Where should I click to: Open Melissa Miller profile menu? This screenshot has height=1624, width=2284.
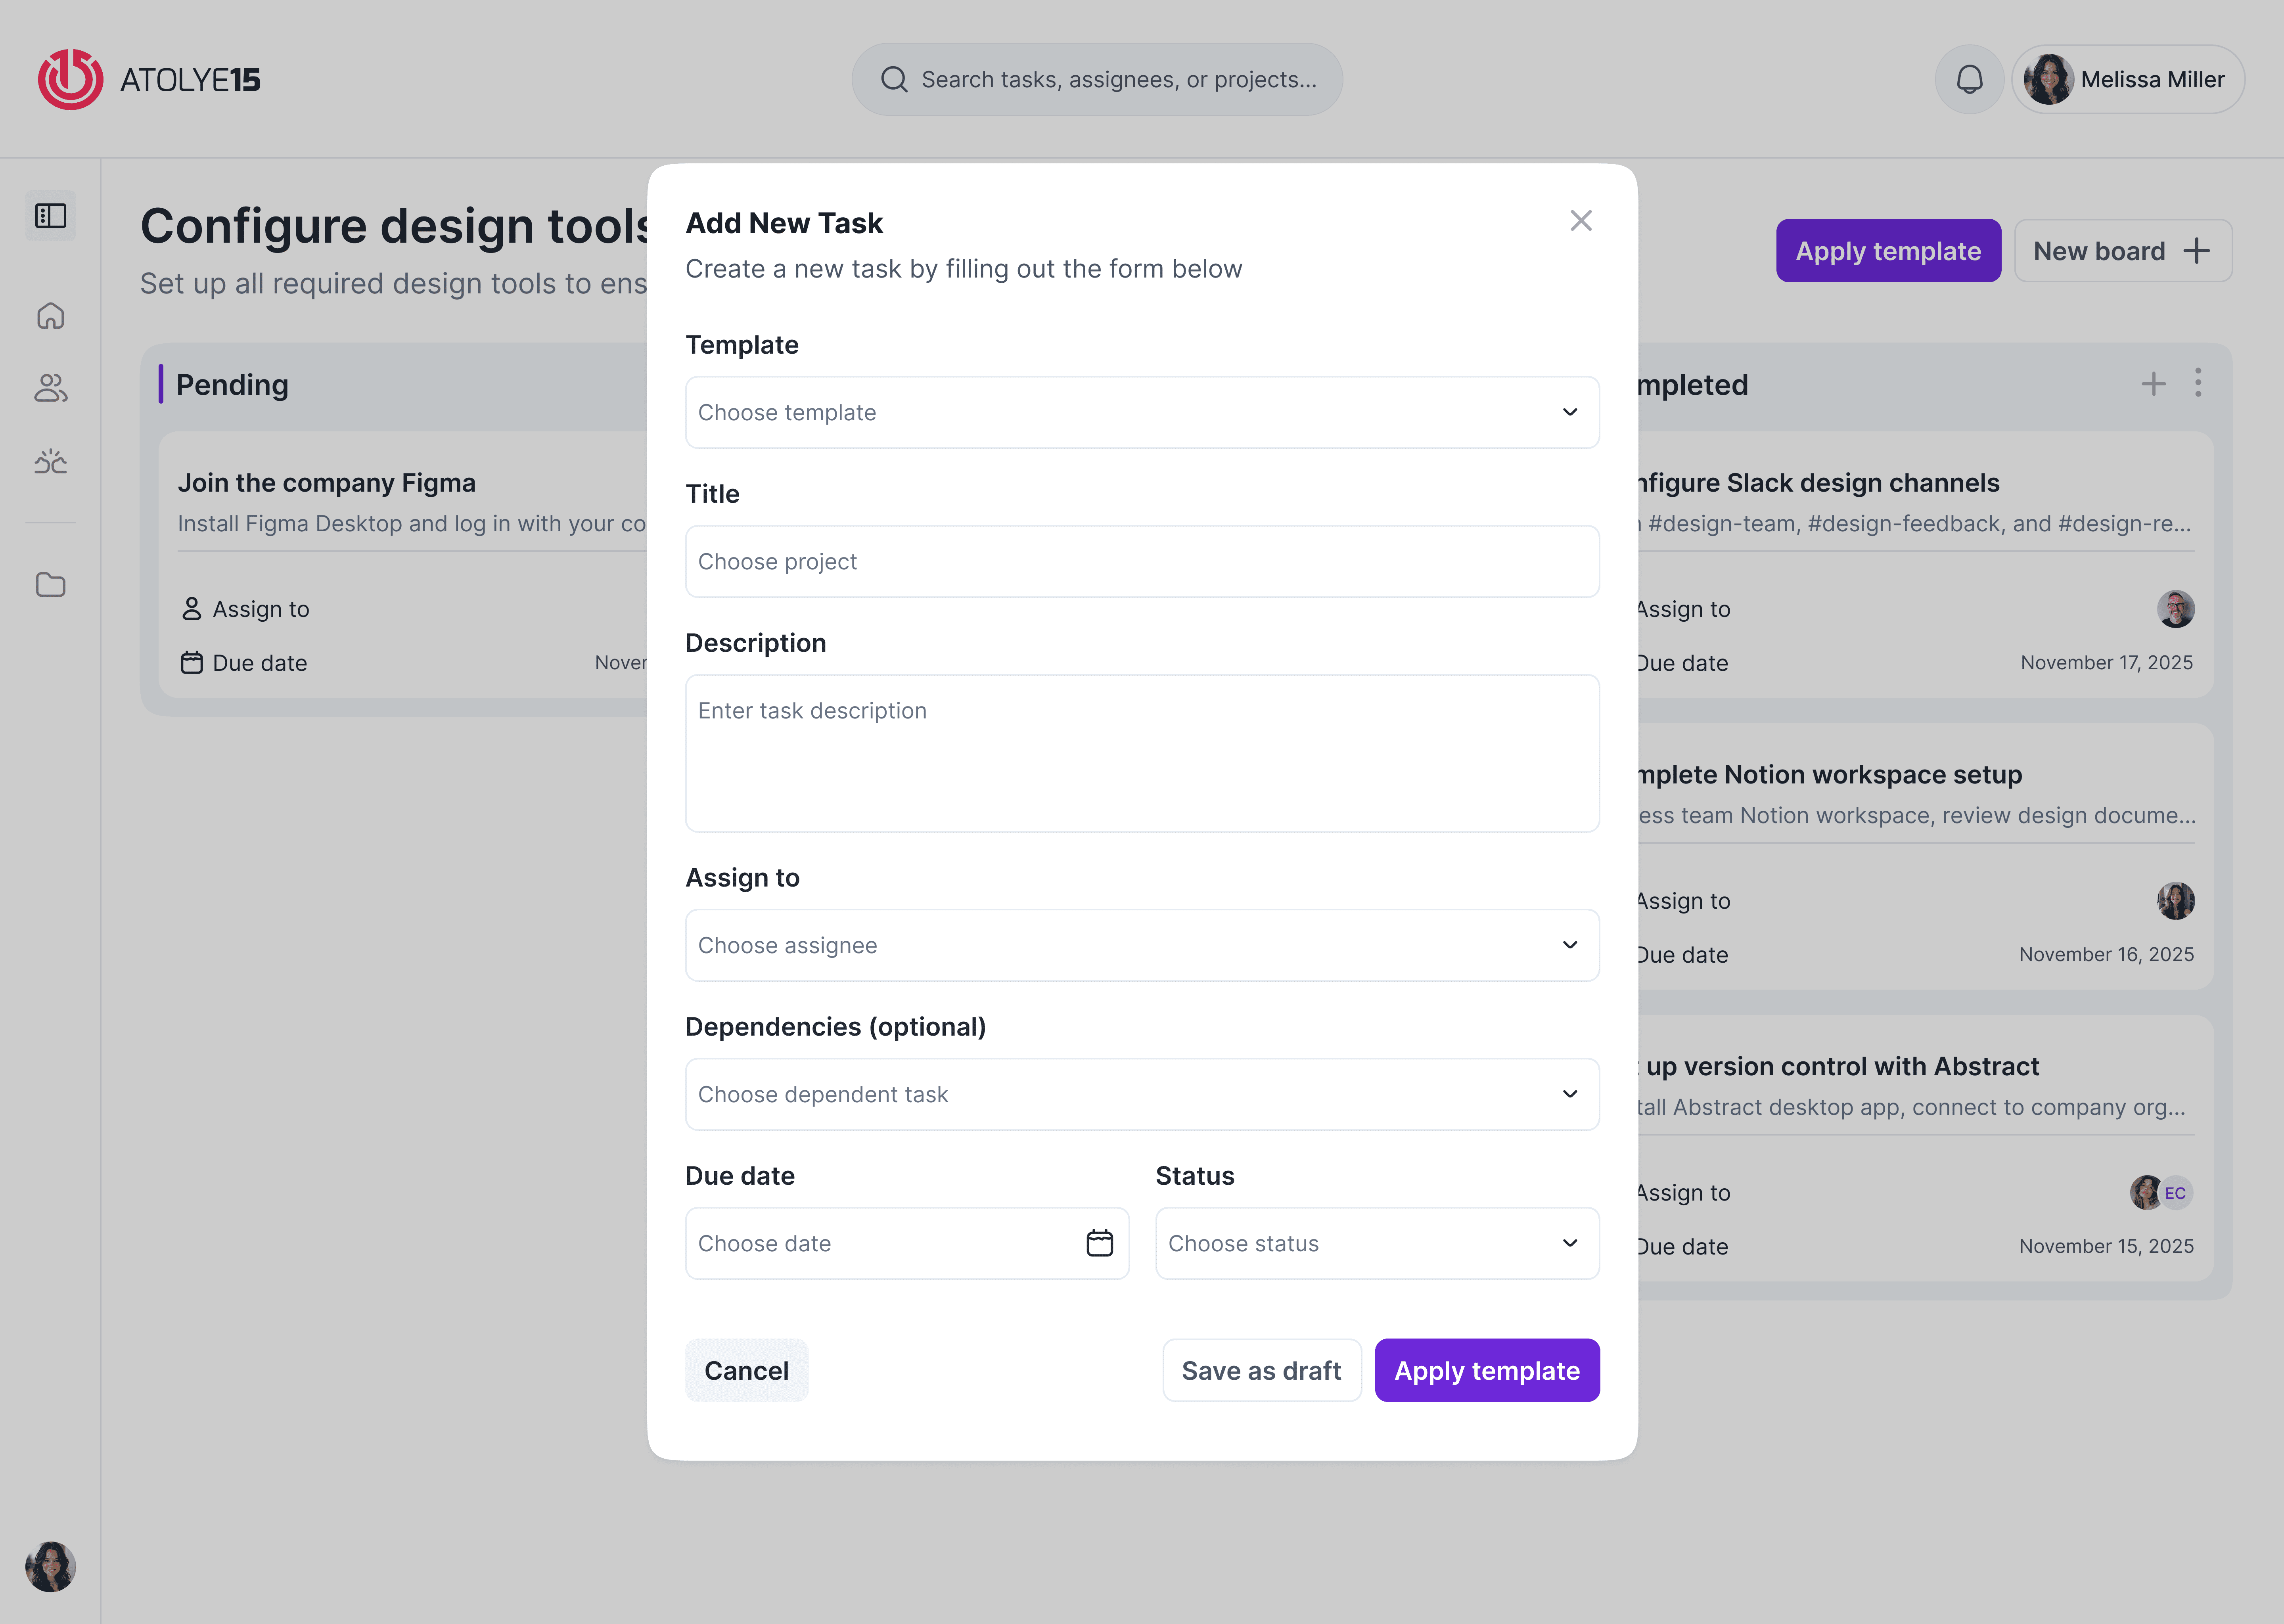2128,79
